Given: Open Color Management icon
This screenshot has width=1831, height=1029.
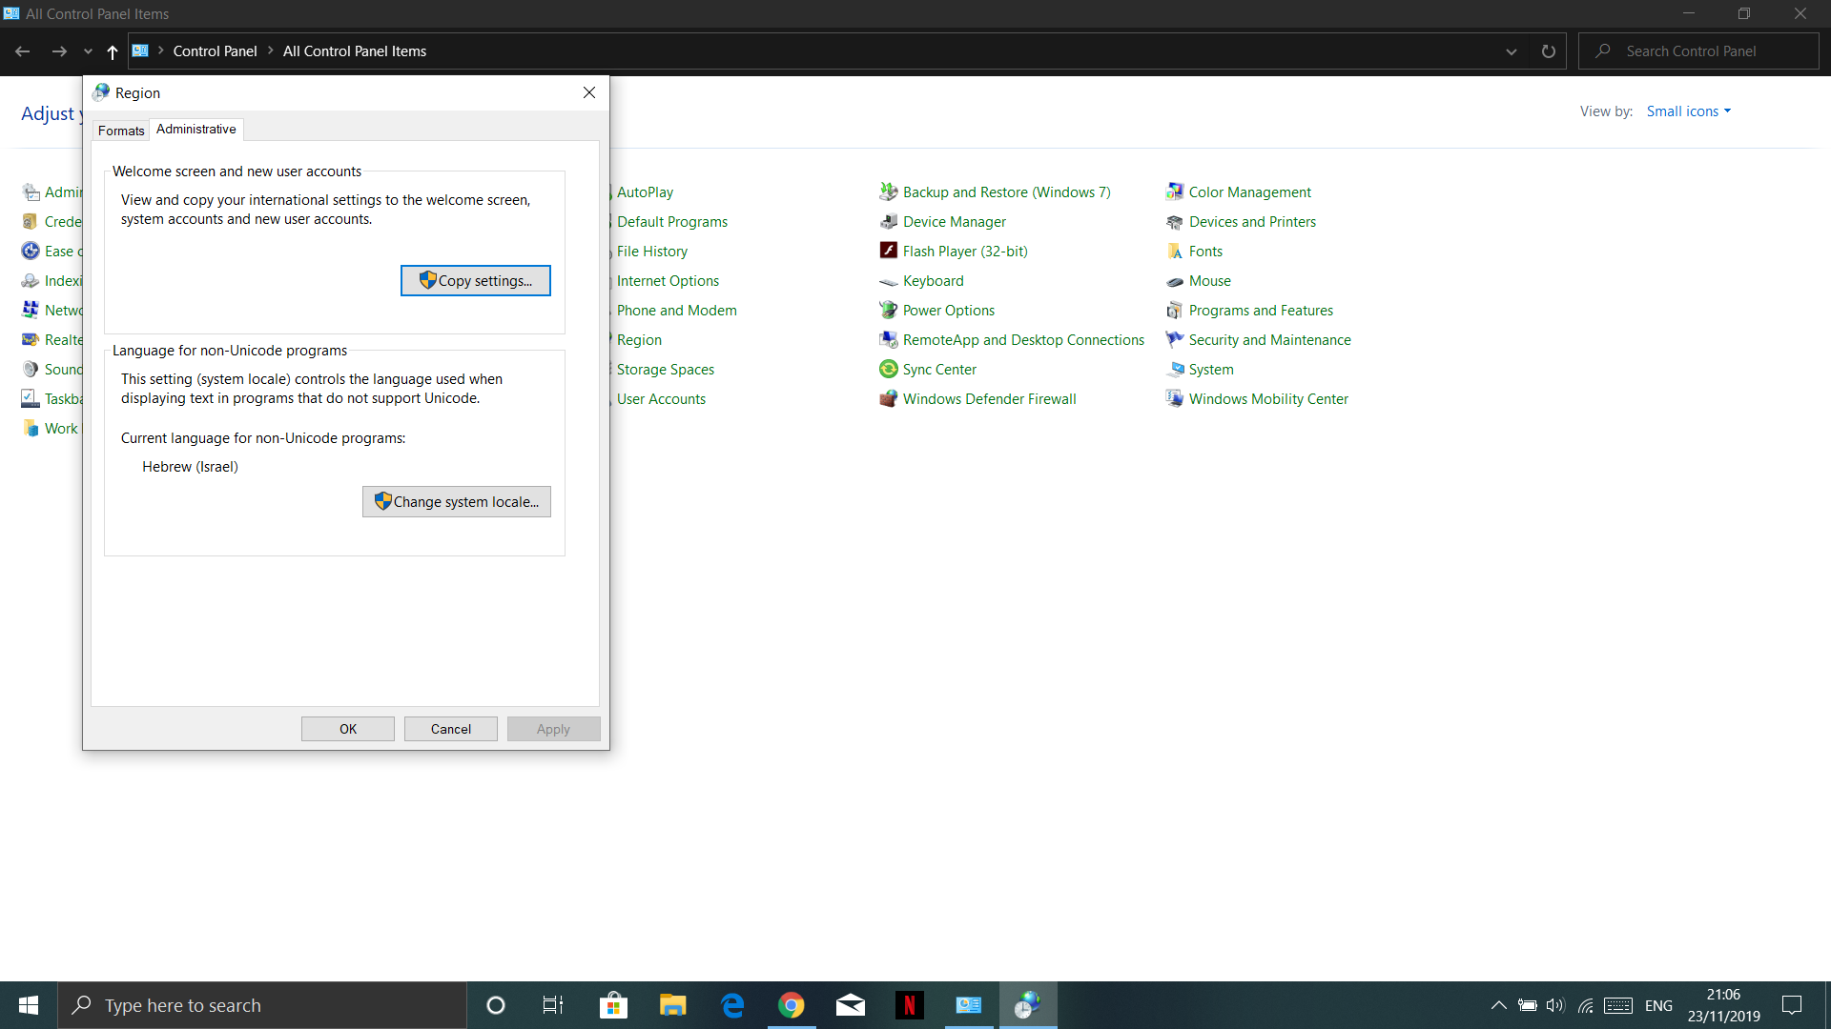Looking at the screenshot, I should click(x=1174, y=192).
